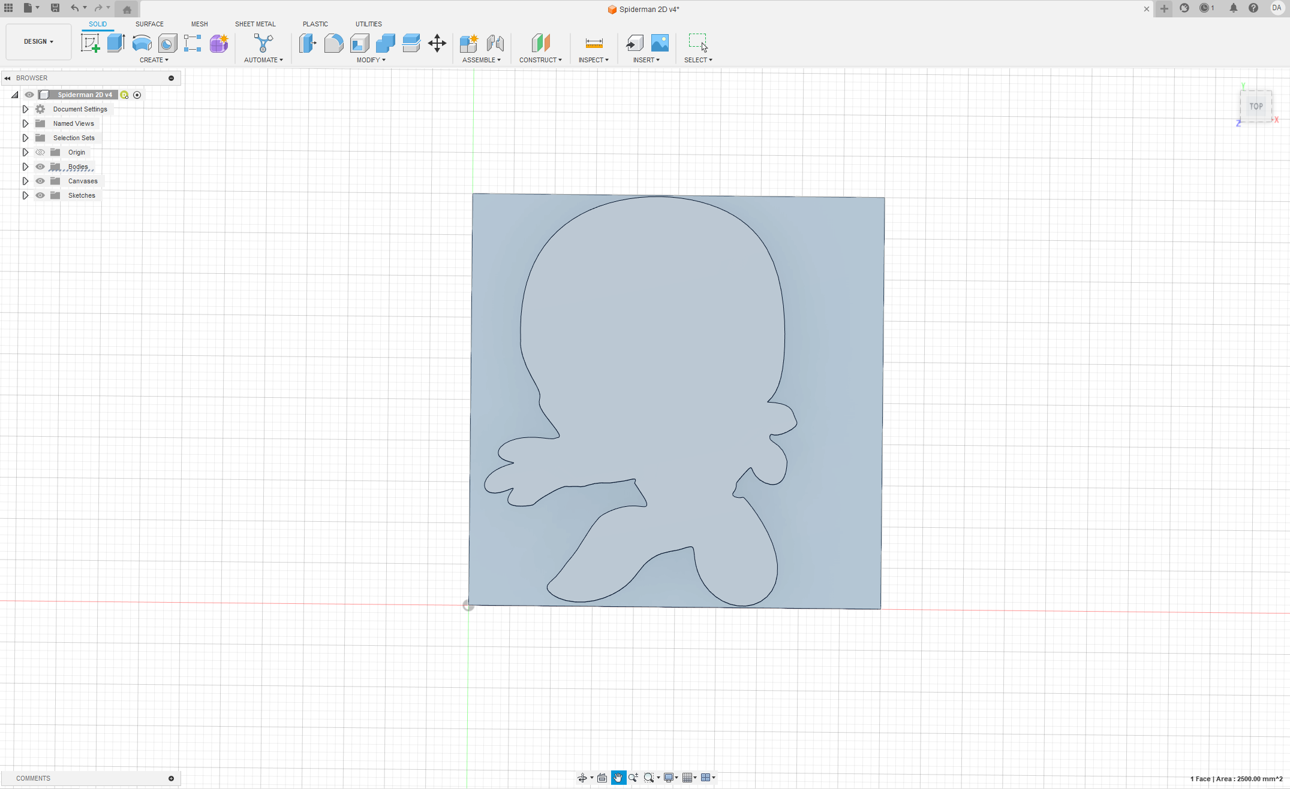The image size is (1290, 789).
Task: Click the Offset Plane construct icon
Action: tap(540, 43)
